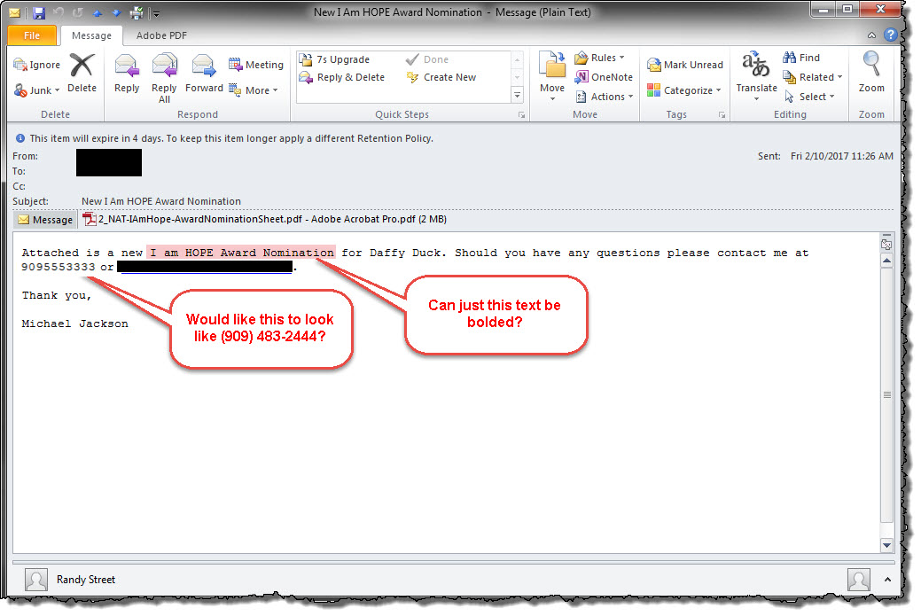
Task: Click the Zoom magnifier
Action: click(x=871, y=73)
